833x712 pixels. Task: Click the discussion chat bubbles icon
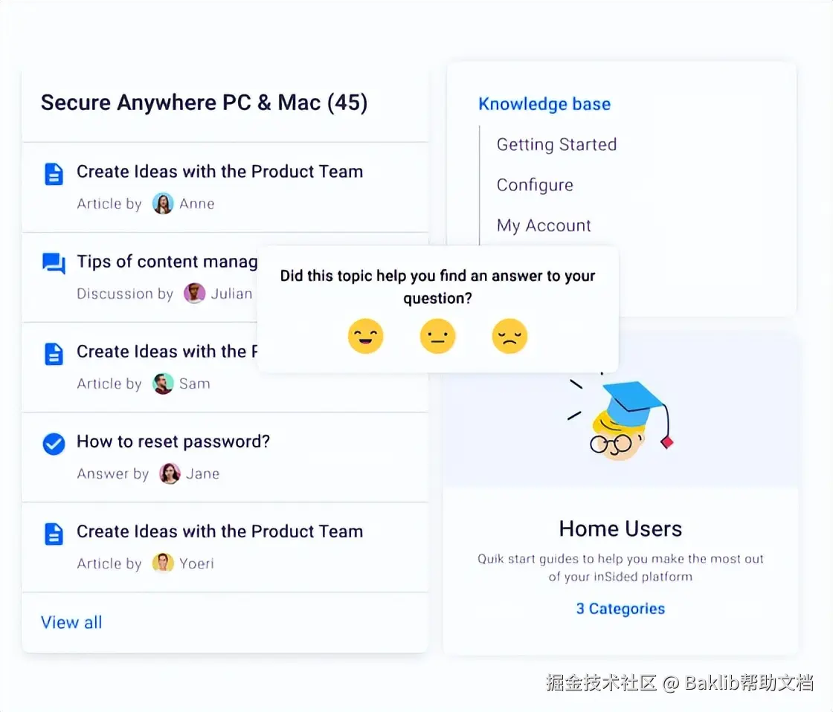(54, 263)
